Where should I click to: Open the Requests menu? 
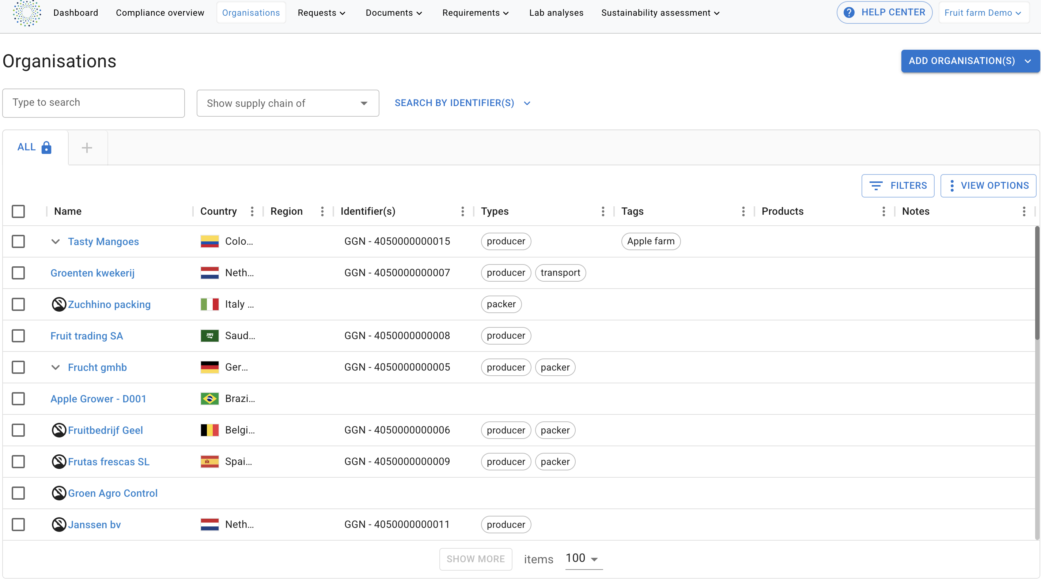point(321,12)
